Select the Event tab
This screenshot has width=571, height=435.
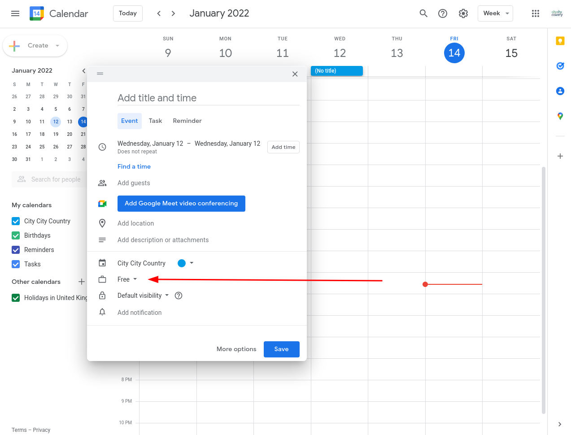coord(130,121)
